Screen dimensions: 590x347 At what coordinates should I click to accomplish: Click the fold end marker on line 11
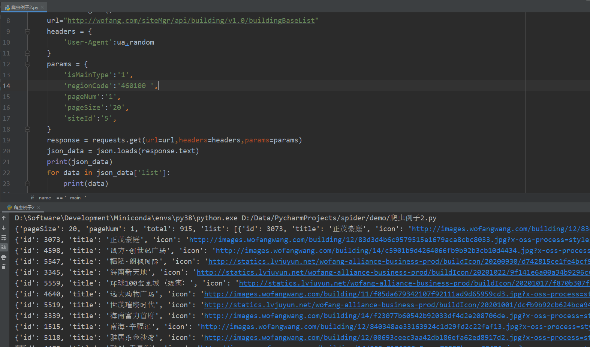coord(27,53)
